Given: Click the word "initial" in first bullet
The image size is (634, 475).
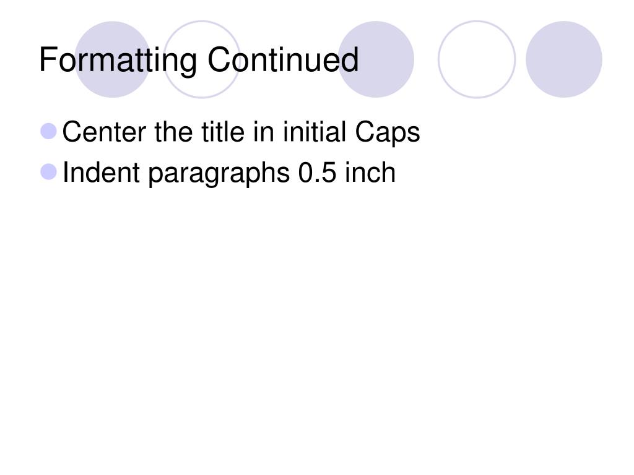Looking at the screenshot, I should [x=315, y=132].
